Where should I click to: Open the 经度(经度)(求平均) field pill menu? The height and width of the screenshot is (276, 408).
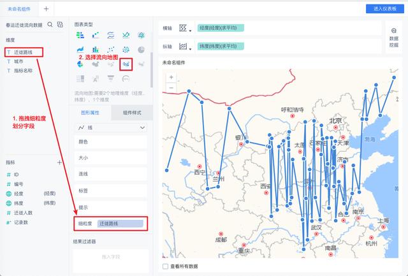click(221, 28)
